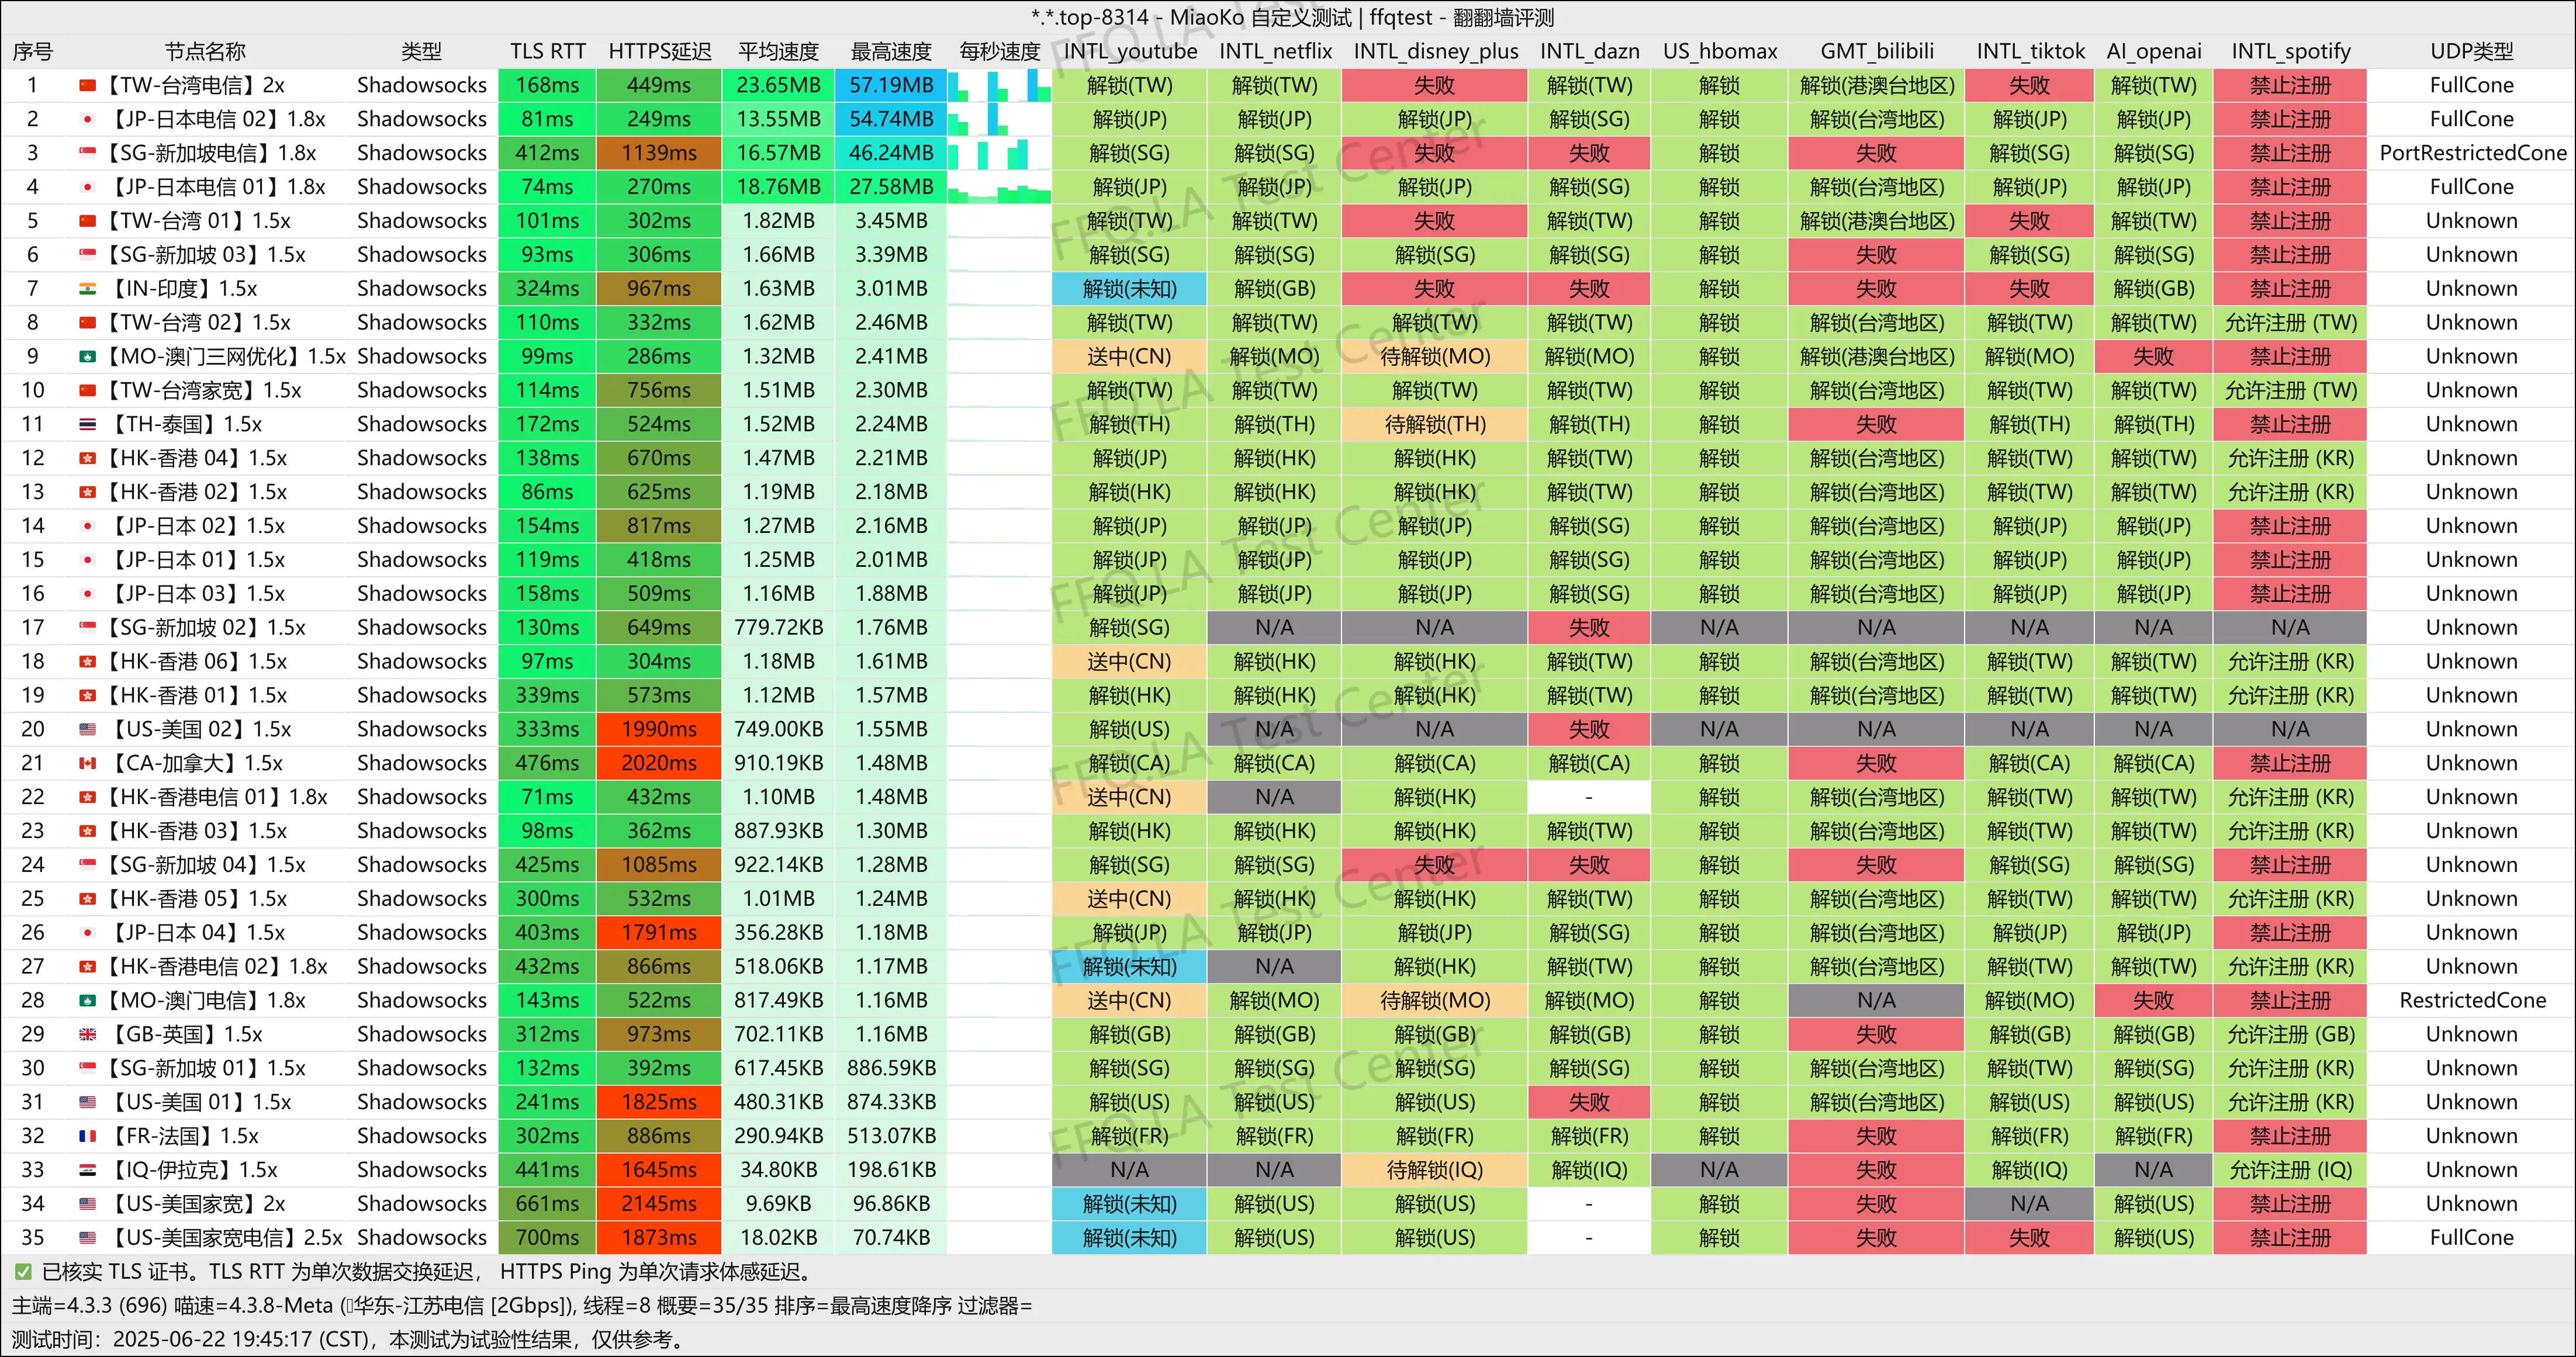Click the 允许注册 (IQ) Spotify cell

click(x=2290, y=1170)
